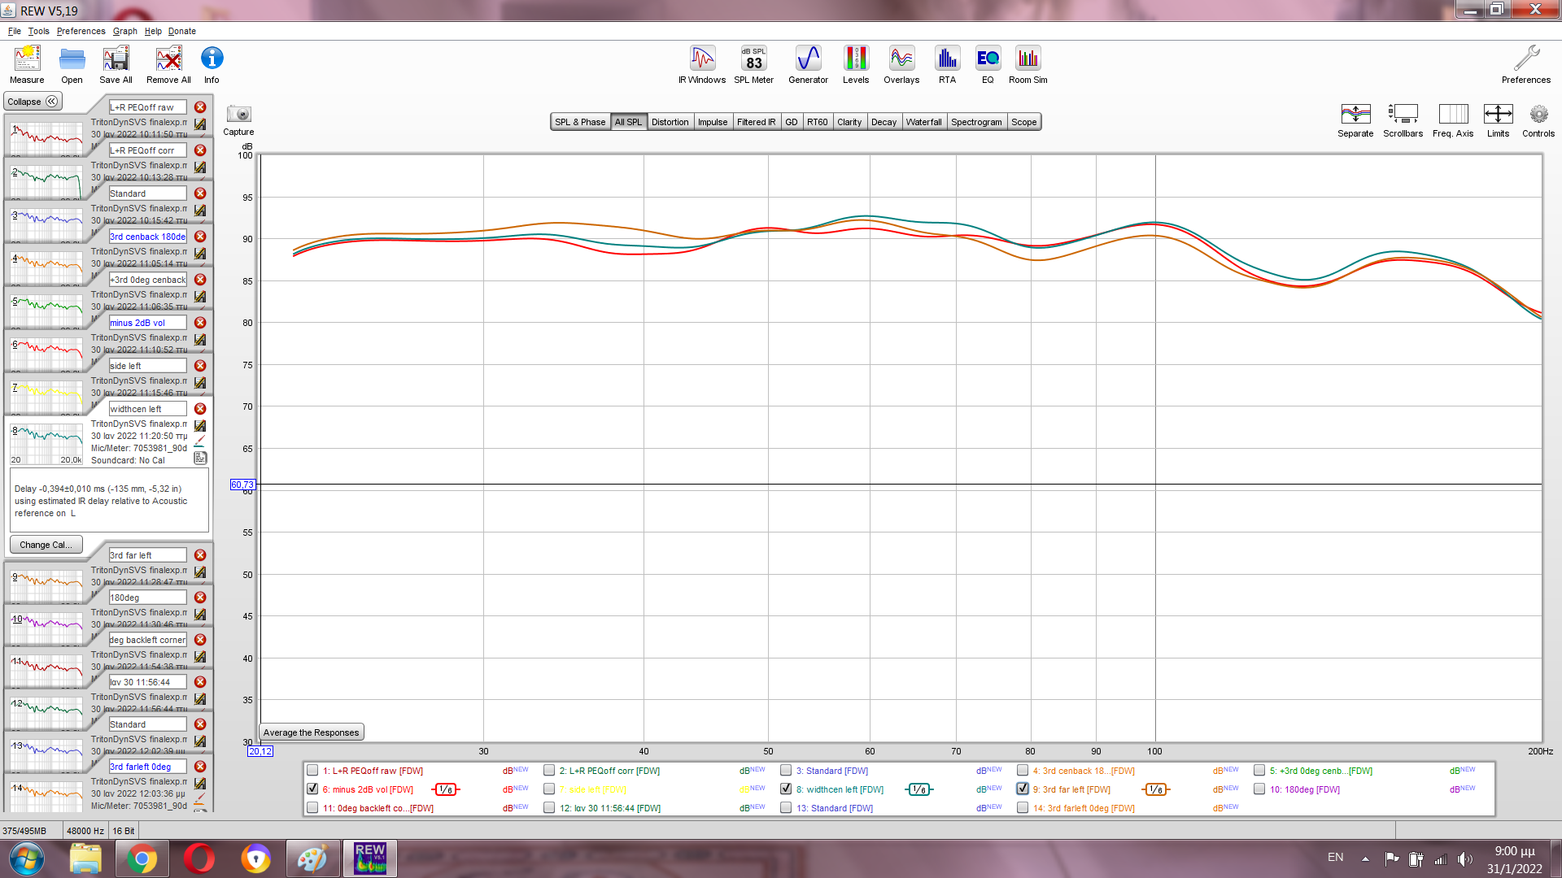Open the Tools menu
The width and height of the screenshot is (1562, 878).
38,31
